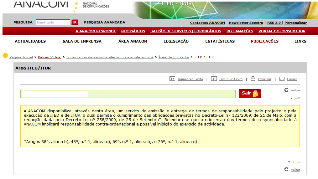Click the T+ increase text size icon
Screen dimensions: 318x179
tap(172, 79)
